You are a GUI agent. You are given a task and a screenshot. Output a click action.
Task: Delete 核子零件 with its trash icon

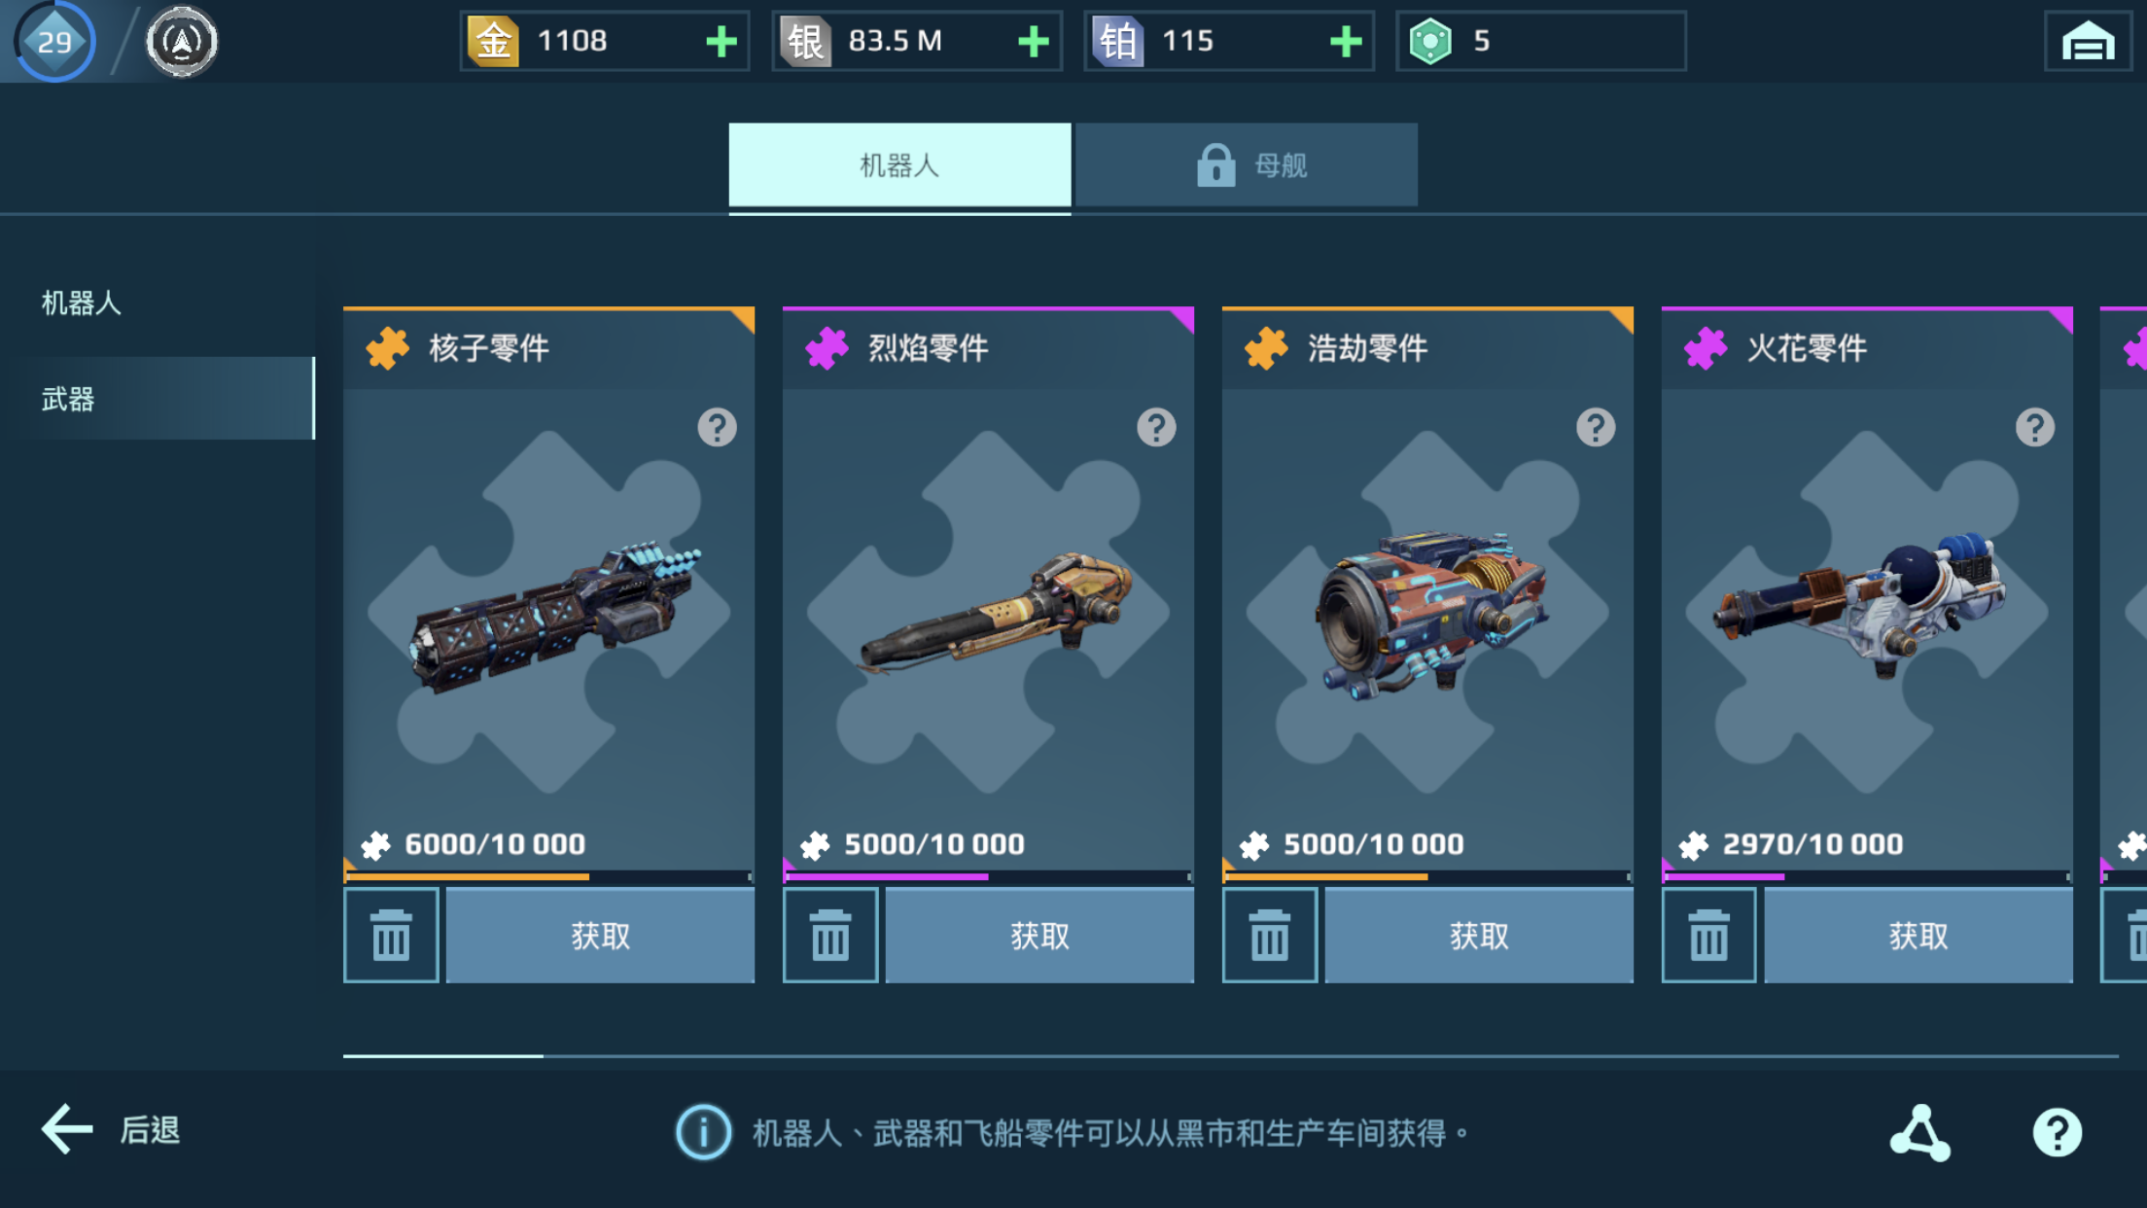(x=391, y=936)
